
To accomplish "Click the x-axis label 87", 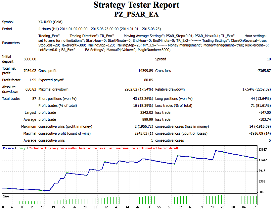I will coord(254,207).
